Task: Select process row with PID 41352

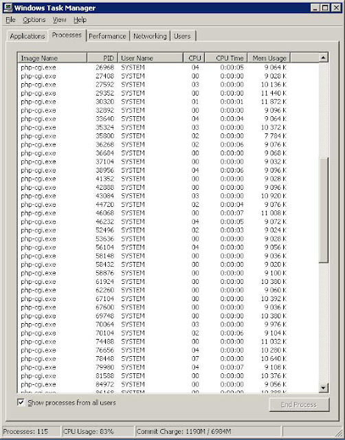Action: (x=168, y=179)
